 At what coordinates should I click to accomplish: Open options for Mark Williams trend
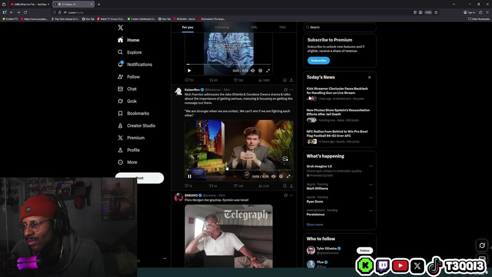pyautogui.click(x=371, y=185)
